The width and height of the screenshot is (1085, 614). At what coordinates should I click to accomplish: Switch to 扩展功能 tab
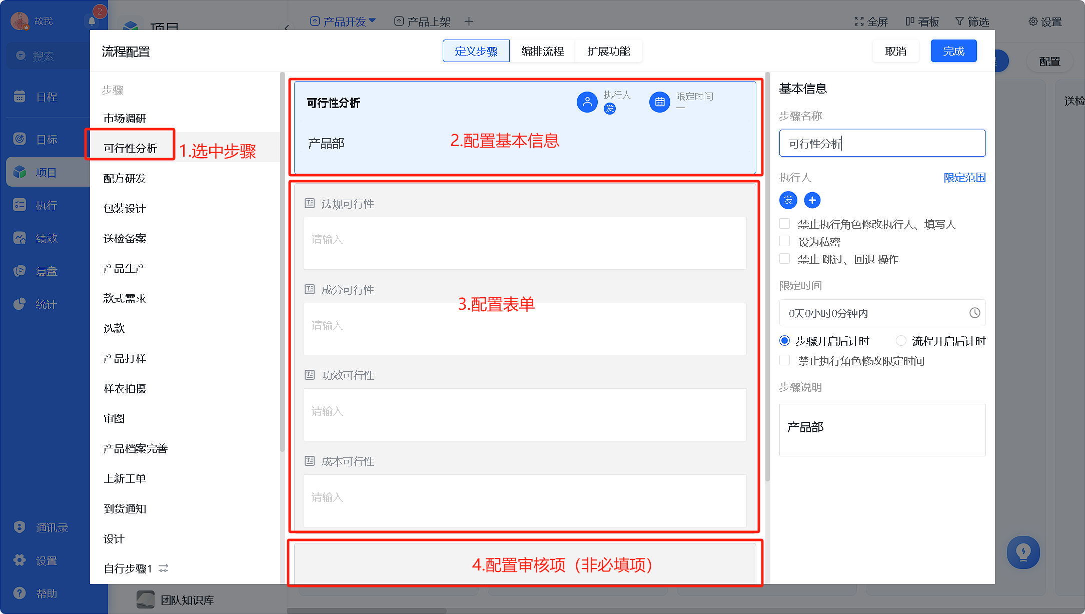tap(608, 51)
